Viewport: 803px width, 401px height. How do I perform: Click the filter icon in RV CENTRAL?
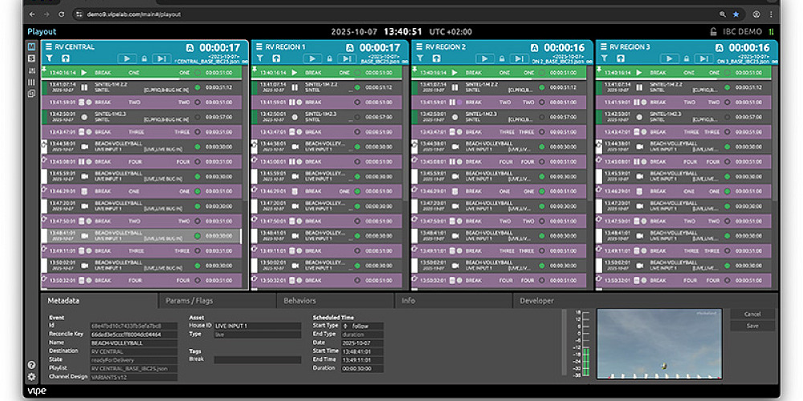pos(48,59)
